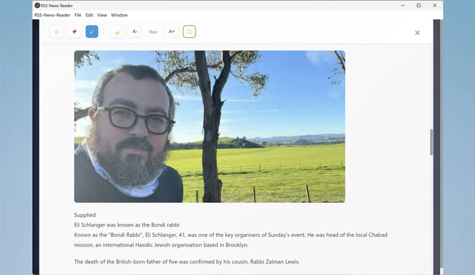Close the RSS News Reader window
Screen dimensions: 475x275
[435, 6]
